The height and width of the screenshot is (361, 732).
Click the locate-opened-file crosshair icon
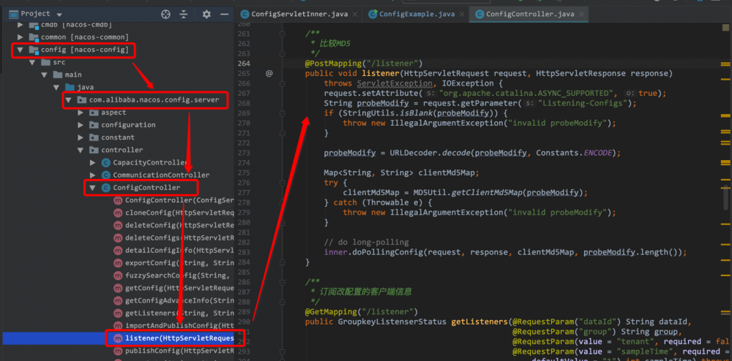[165, 14]
